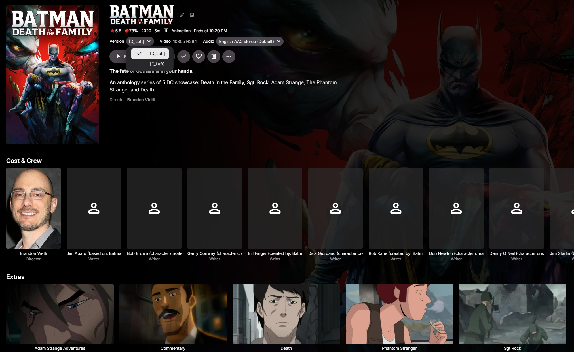Click the 'Extras' section heading
The height and width of the screenshot is (352, 574).
tap(15, 277)
